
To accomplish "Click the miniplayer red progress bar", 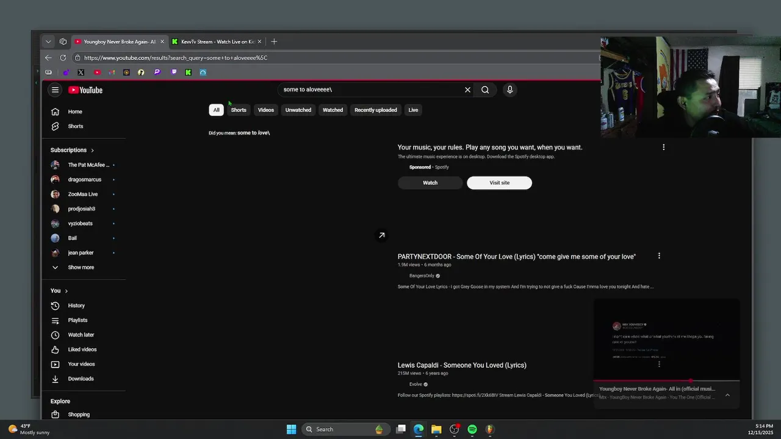I will pyautogui.click(x=666, y=380).
